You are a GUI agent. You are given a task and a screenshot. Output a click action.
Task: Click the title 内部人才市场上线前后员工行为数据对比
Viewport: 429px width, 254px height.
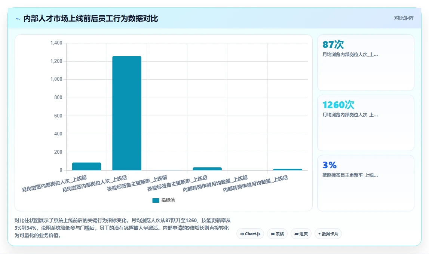[x=91, y=19]
